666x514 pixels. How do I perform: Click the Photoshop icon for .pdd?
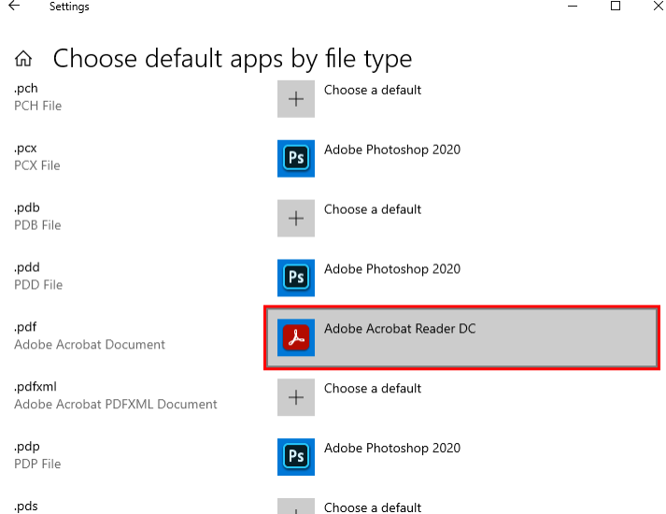(296, 278)
